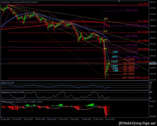This screenshot has height=126, width=157.
Task: Click the Fibonacci label 61.8 - 1502.66
Action: (143, 49)
